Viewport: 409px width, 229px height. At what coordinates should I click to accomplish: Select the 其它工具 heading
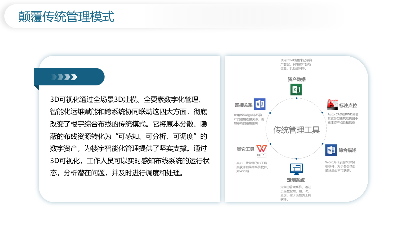coord(245,149)
